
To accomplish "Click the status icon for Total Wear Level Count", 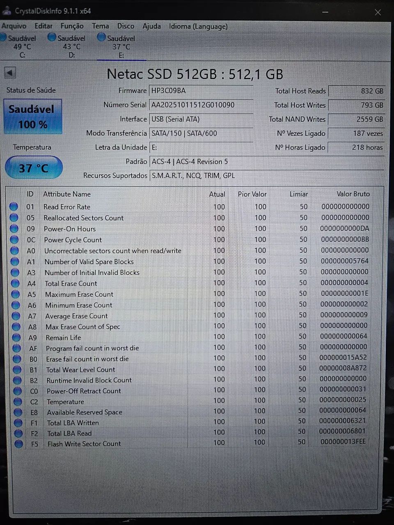I will [x=17, y=369].
